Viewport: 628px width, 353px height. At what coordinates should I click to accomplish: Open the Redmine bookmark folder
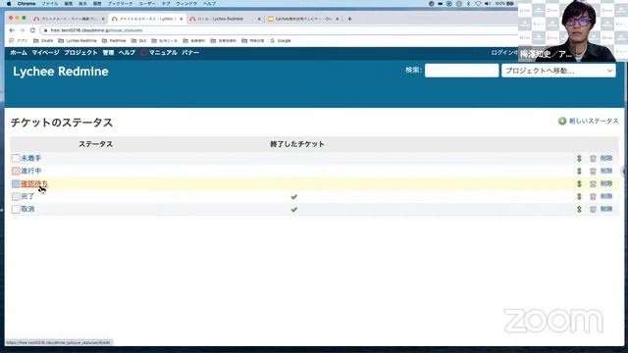click(114, 41)
